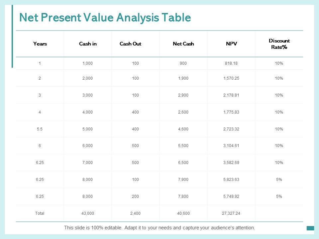Click the small teal square in bottom corner
This screenshot has height=239, width=319.
(x=310, y=228)
